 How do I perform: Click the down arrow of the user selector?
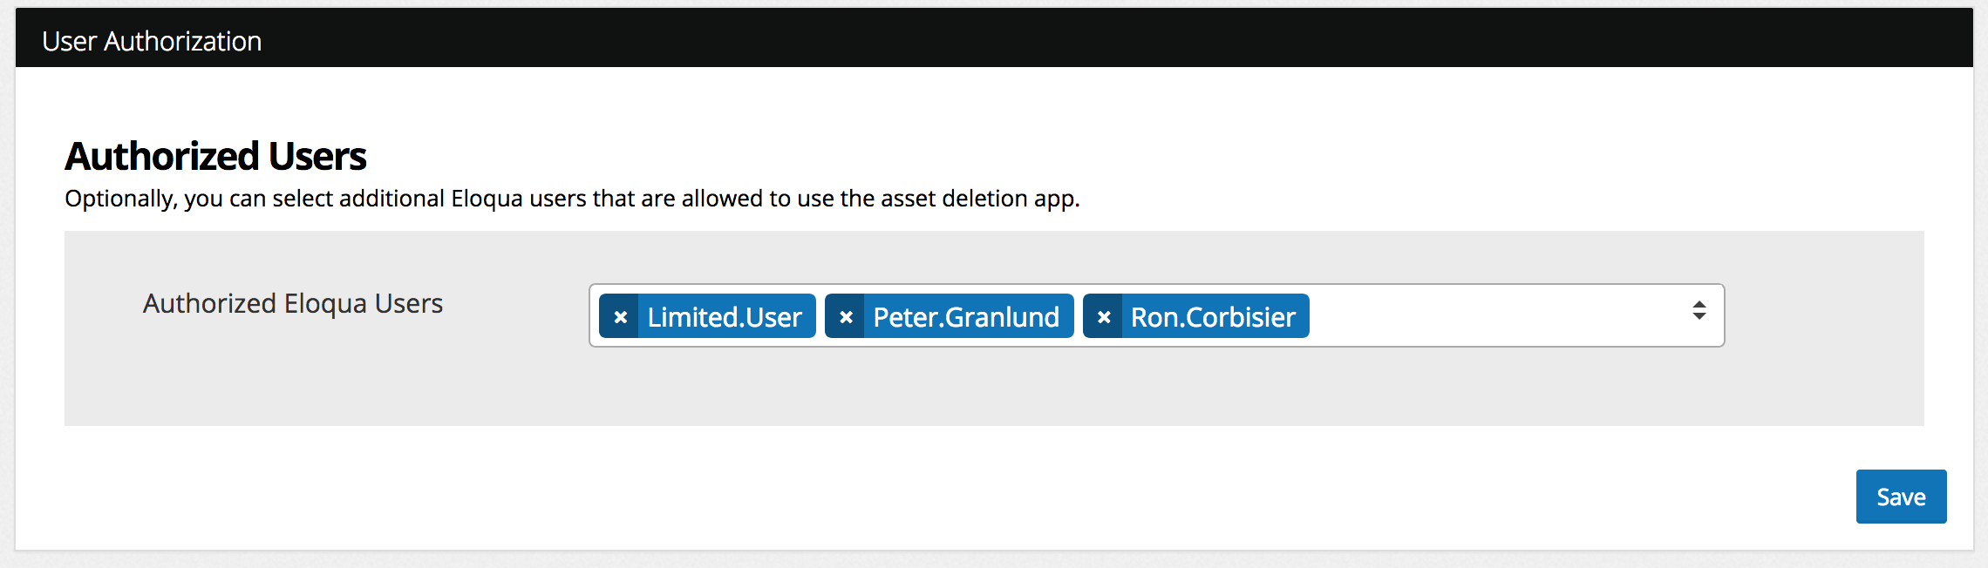(x=1699, y=317)
